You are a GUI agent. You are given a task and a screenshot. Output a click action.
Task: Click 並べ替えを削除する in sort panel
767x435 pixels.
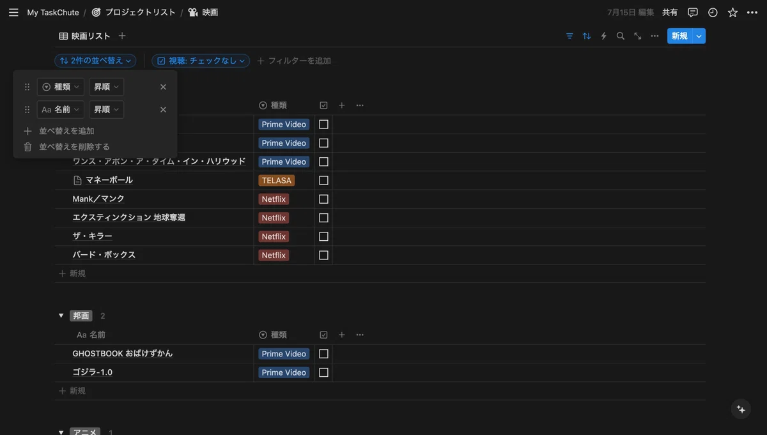click(66, 146)
